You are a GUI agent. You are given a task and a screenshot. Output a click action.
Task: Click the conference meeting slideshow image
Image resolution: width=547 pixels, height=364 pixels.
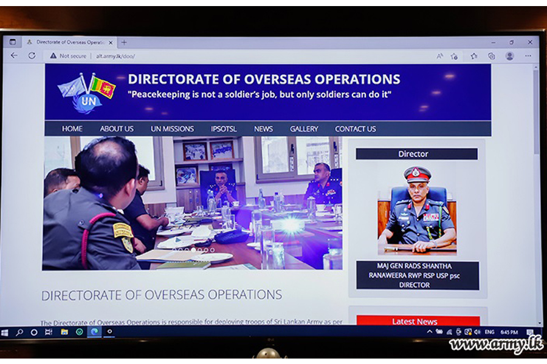click(x=192, y=203)
